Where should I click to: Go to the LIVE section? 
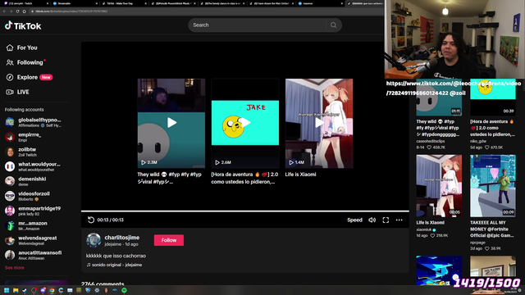[x=18, y=92]
